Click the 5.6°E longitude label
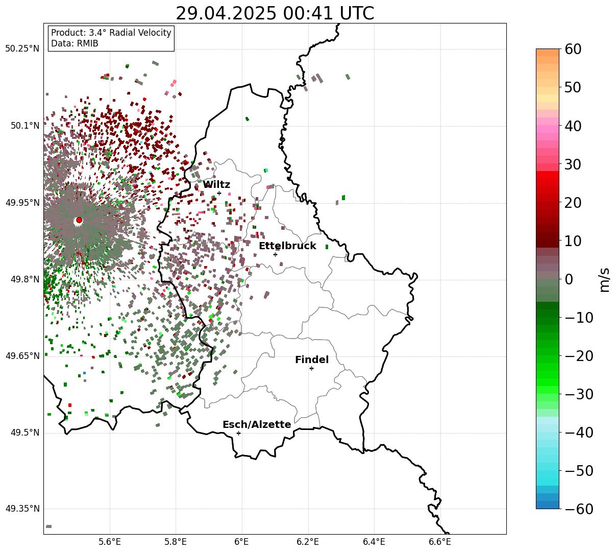Screen dimensions: 616x552 (x=110, y=542)
